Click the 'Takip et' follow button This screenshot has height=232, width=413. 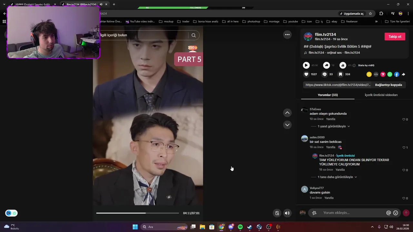(395, 36)
